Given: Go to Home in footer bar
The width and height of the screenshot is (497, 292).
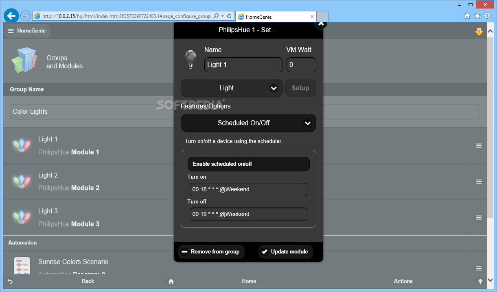Looking at the screenshot, I should pyautogui.click(x=249, y=281).
